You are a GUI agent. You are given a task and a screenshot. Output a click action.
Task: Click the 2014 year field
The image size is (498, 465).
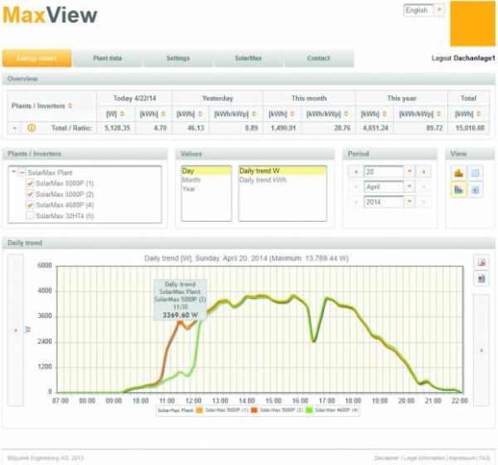[383, 202]
